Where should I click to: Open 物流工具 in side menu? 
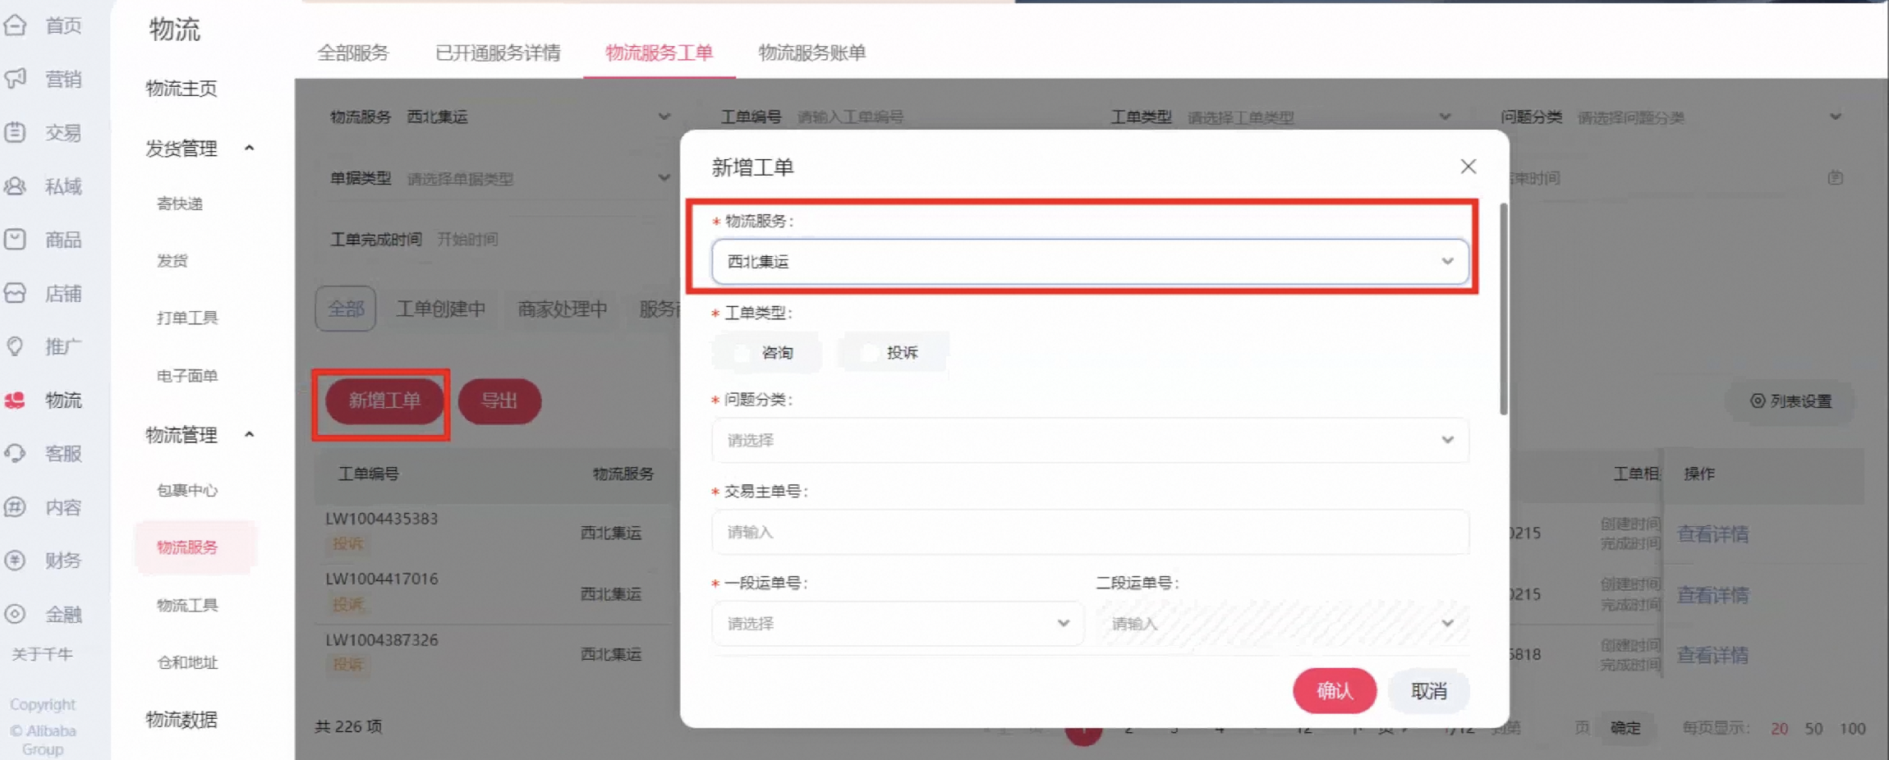[x=187, y=606]
